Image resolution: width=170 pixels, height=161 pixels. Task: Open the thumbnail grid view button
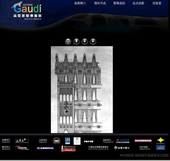pyautogui.click(x=68, y=41)
